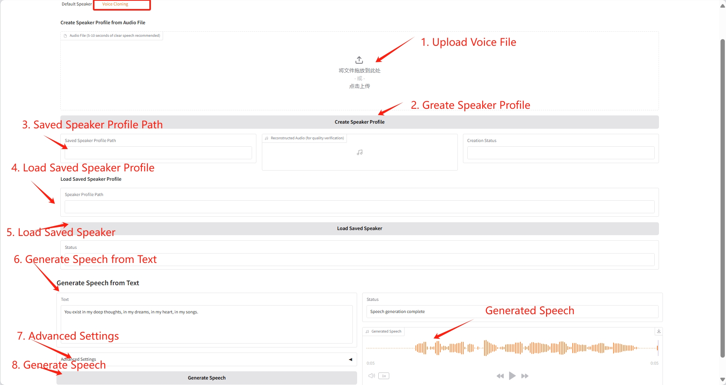Expand the Advanced Settings accordion arrow
This screenshot has width=726, height=385.
coord(350,360)
